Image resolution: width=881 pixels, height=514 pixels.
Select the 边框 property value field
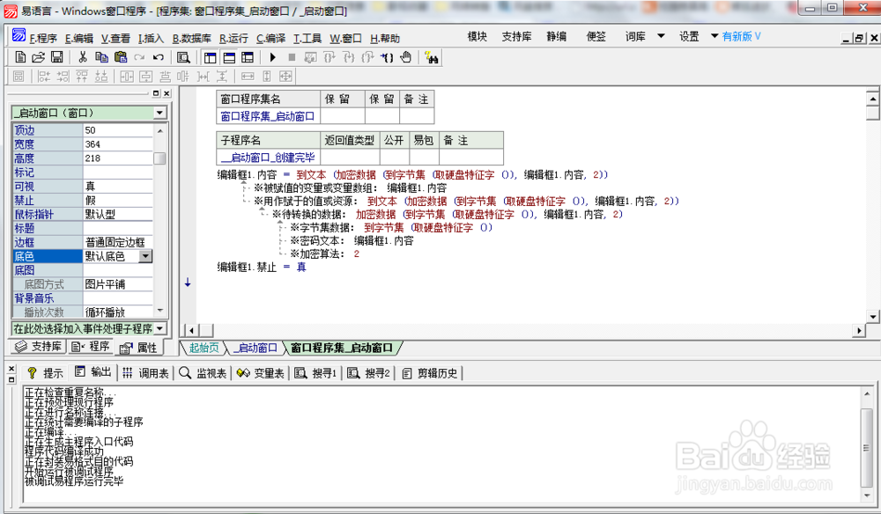click(x=117, y=242)
